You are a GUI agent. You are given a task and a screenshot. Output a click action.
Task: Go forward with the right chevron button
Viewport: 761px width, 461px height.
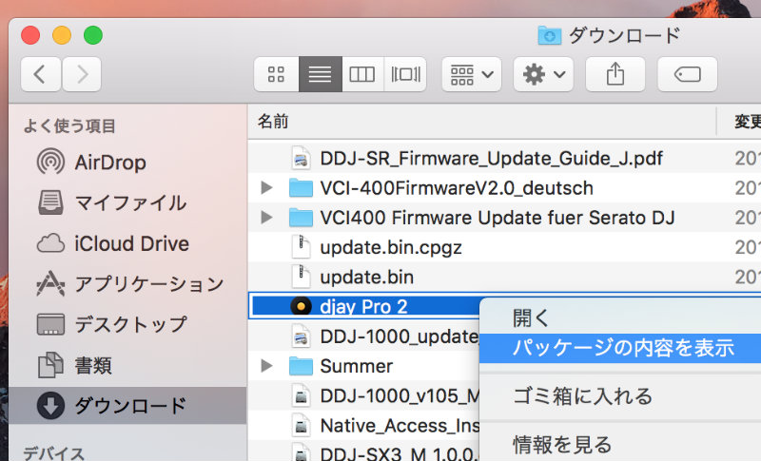(x=82, y=74)
